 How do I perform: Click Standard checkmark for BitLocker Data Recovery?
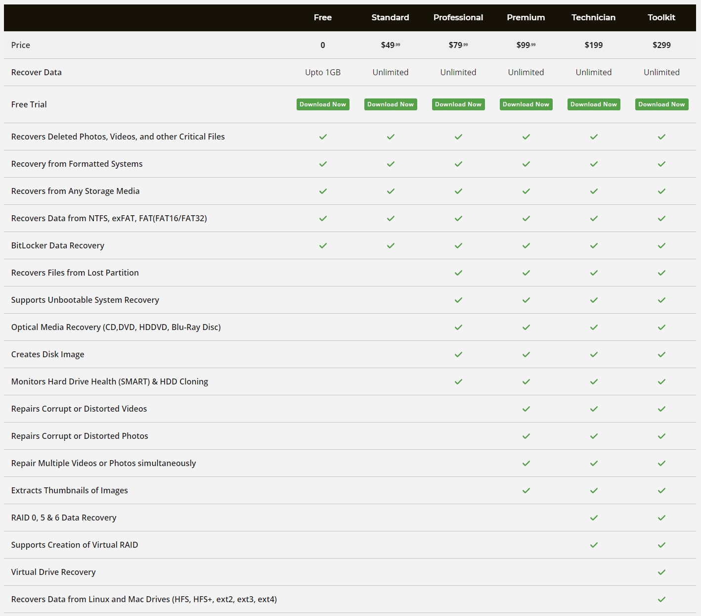tap(391, 245)
